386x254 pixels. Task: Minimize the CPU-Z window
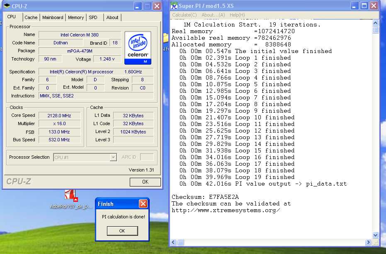(x=138, y=6)
